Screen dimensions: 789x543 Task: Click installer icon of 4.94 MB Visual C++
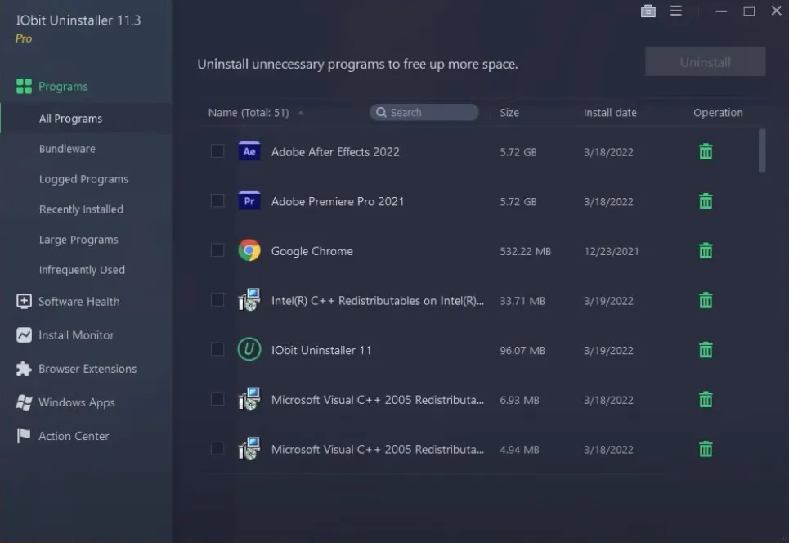coord(249,448)
